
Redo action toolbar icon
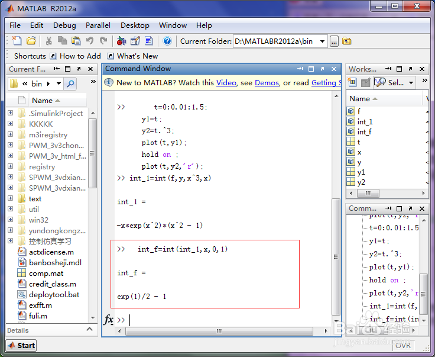[x=103, y=41]
